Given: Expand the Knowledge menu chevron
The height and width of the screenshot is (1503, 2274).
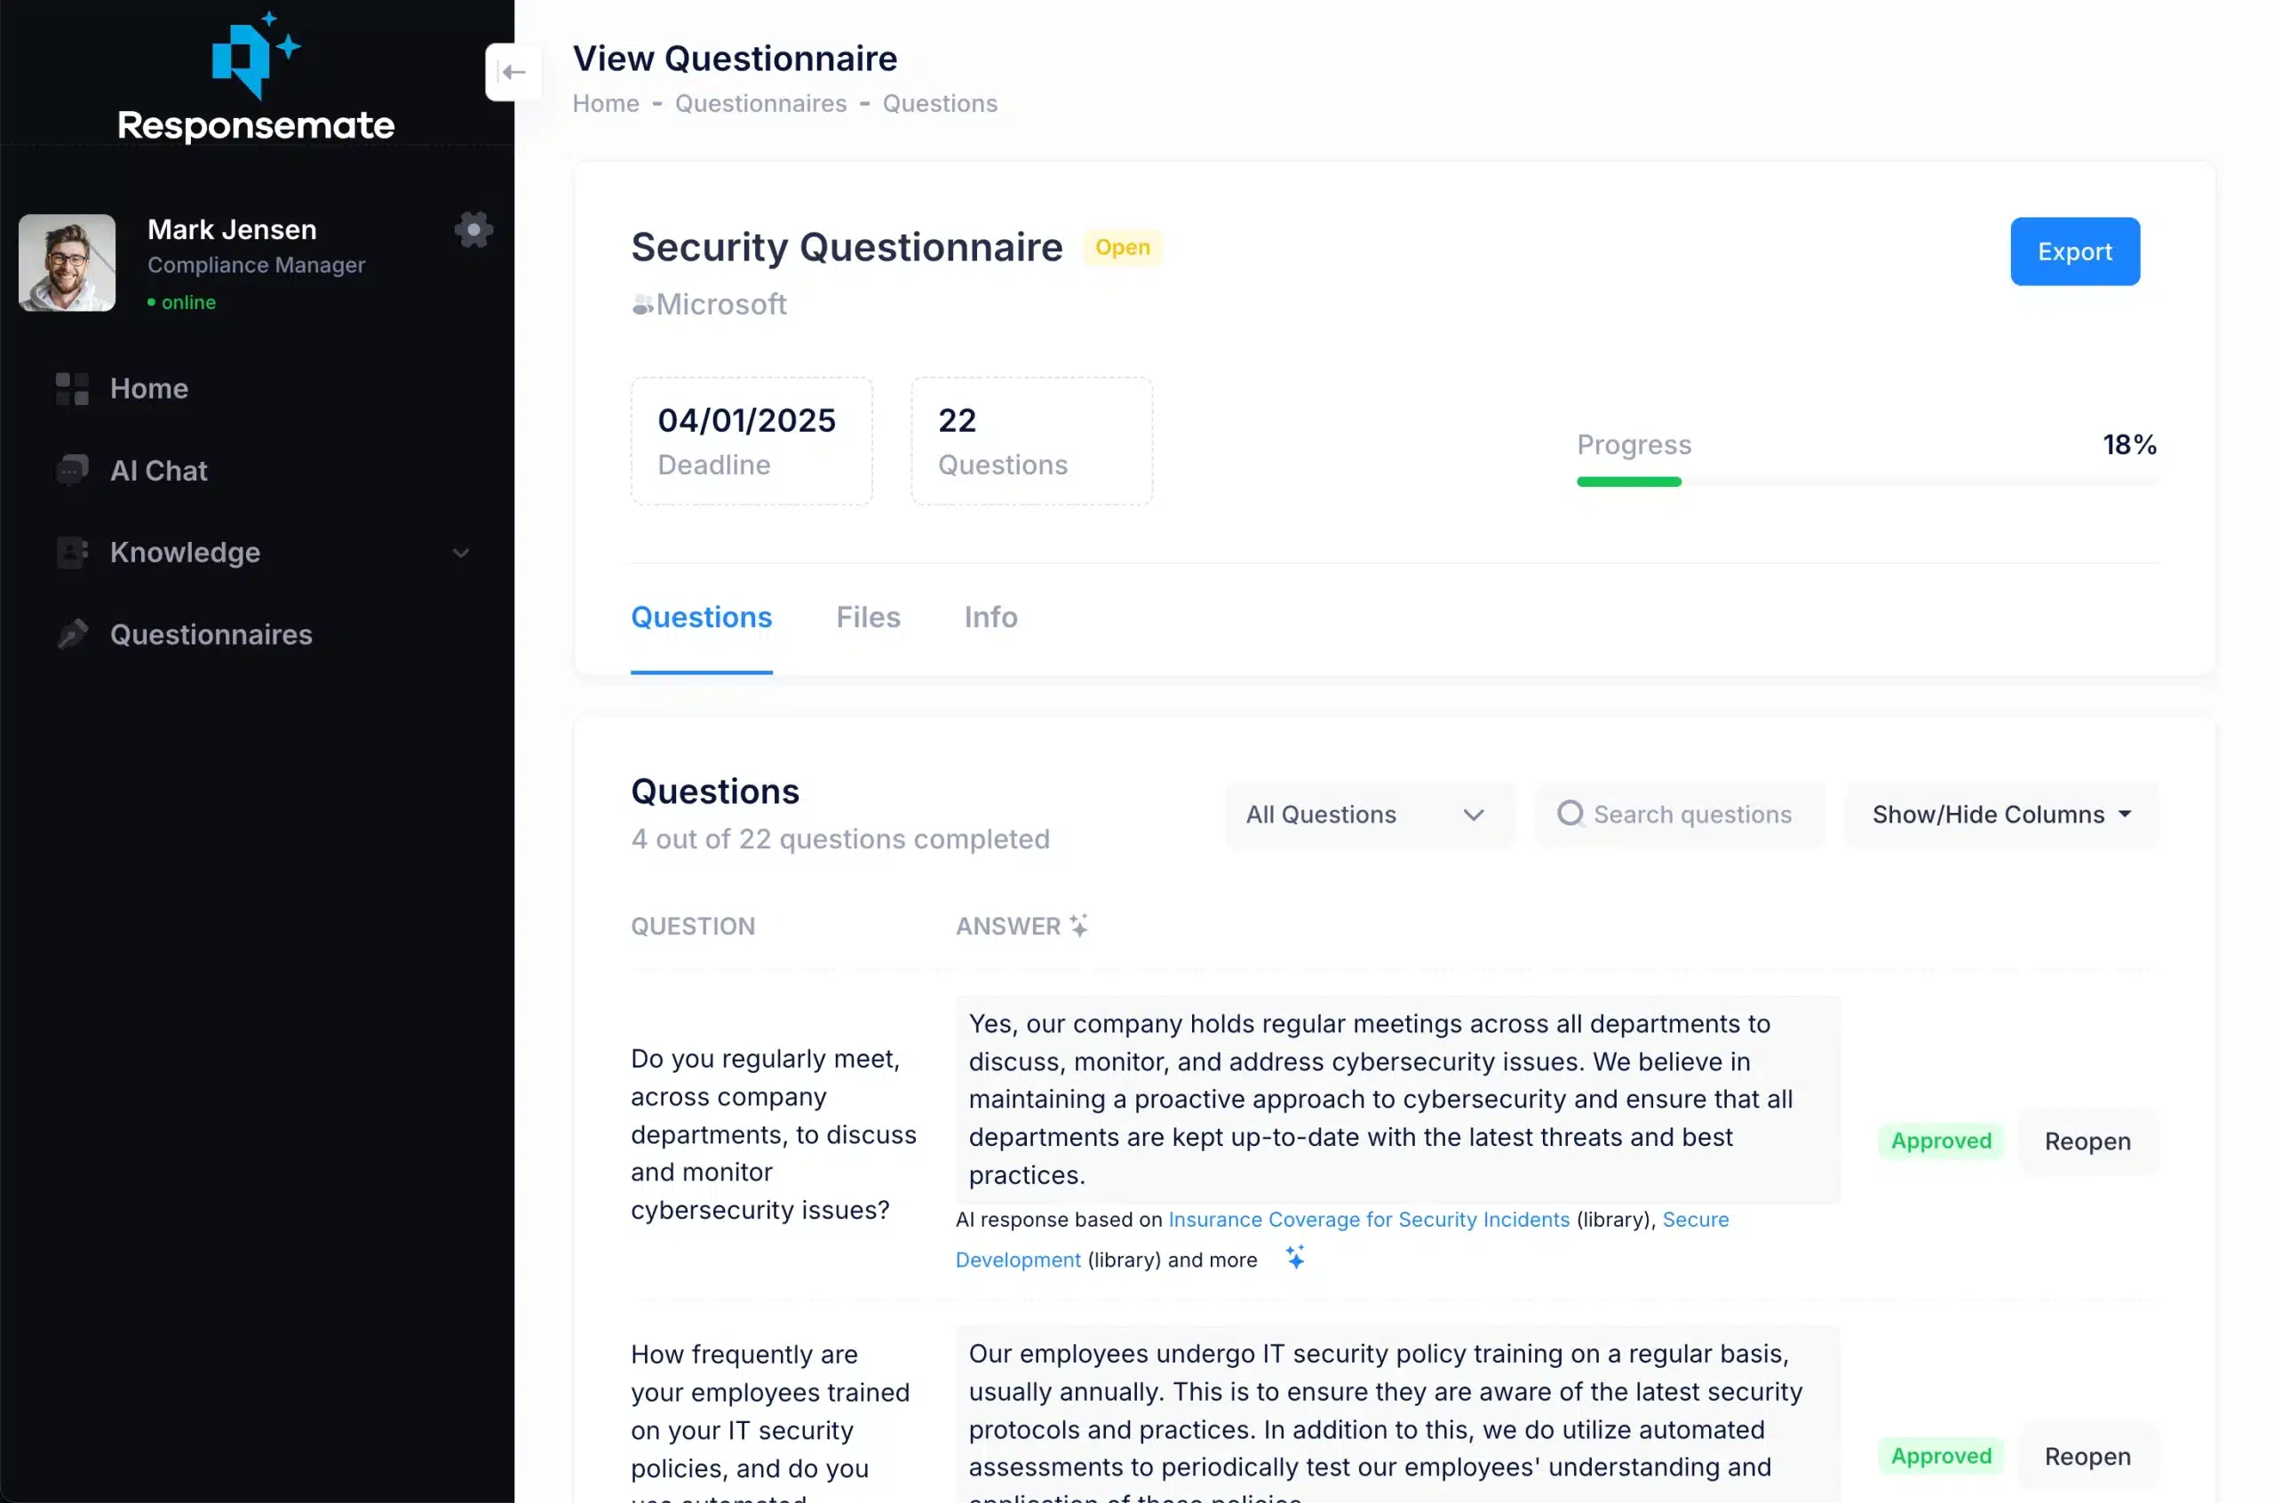Looking at the screenshot, I should (461, 553).
